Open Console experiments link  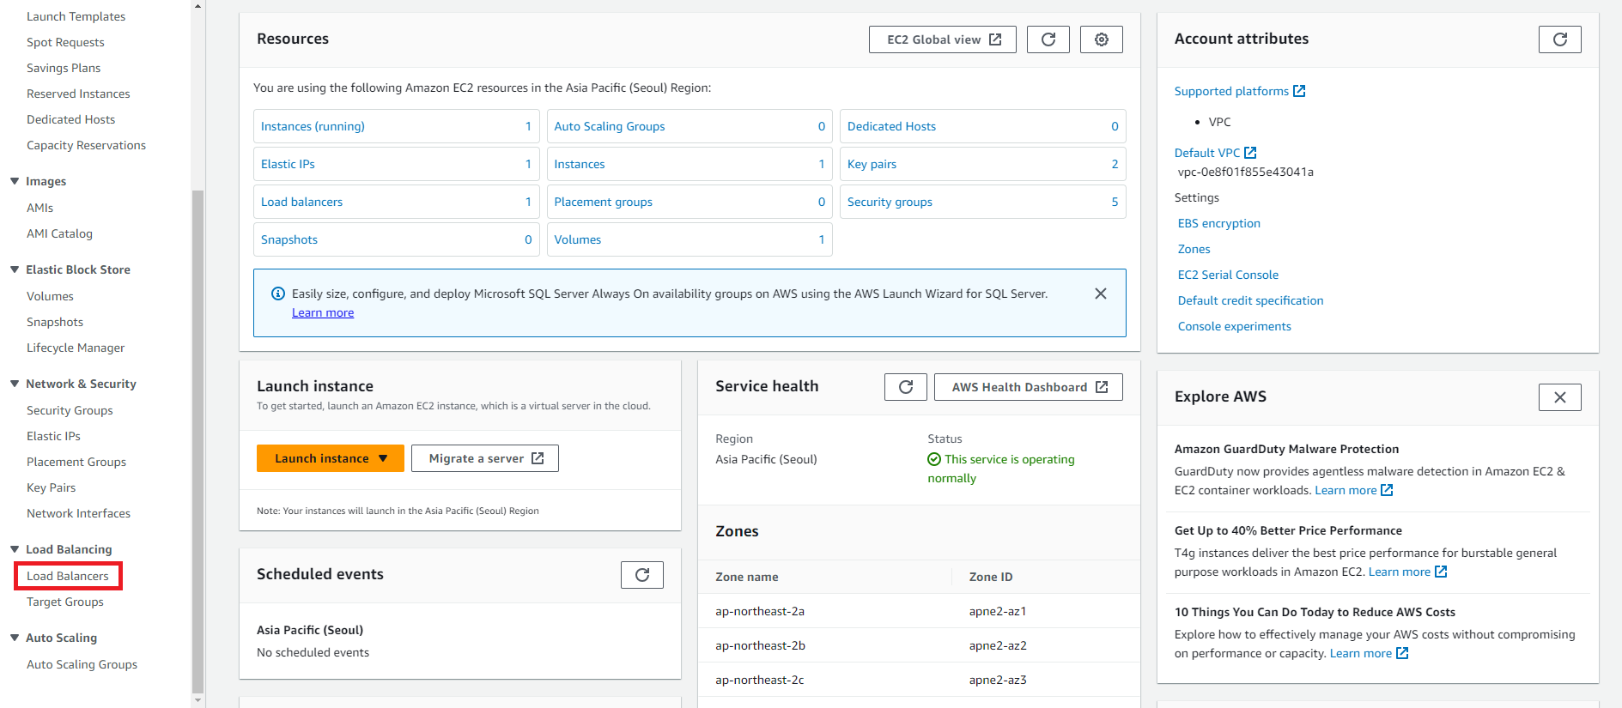click(x=1235, y=326)
